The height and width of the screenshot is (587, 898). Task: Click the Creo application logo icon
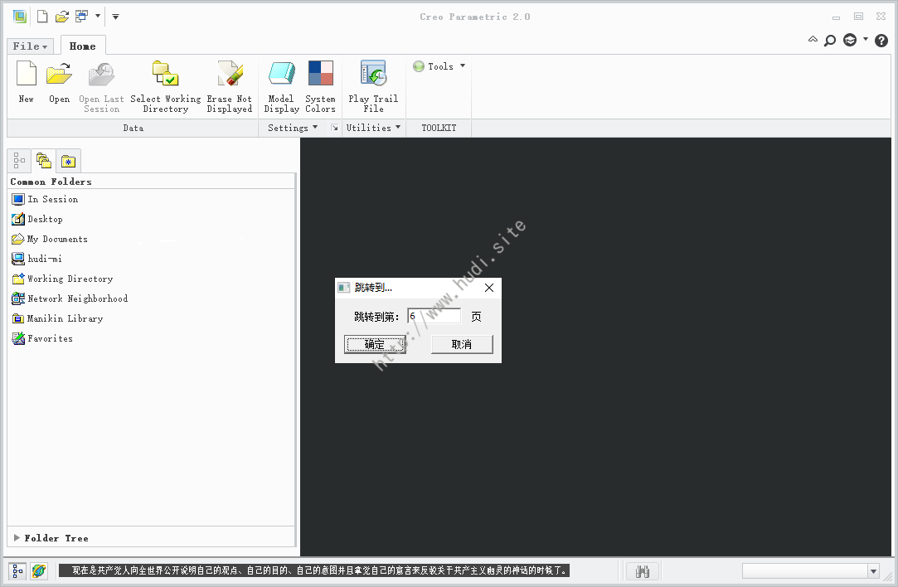tap(19, 17)
